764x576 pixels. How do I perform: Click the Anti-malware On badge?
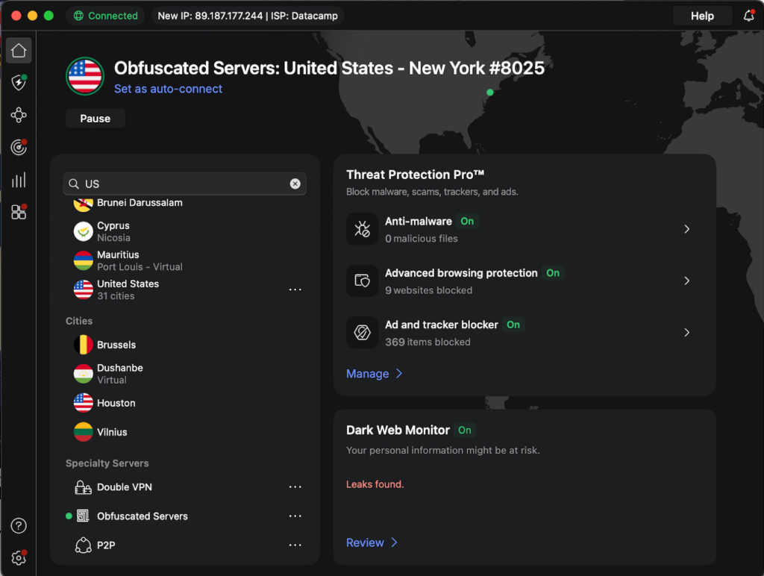point(467,222)
